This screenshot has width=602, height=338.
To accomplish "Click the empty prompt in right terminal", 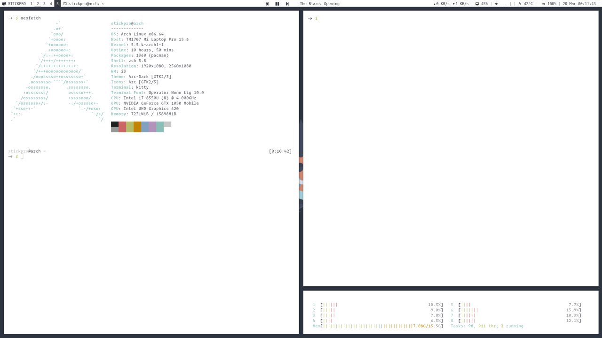I will pos(313,18).
